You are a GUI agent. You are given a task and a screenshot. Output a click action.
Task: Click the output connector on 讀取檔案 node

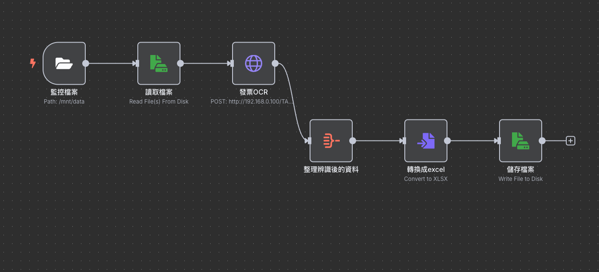180,64
